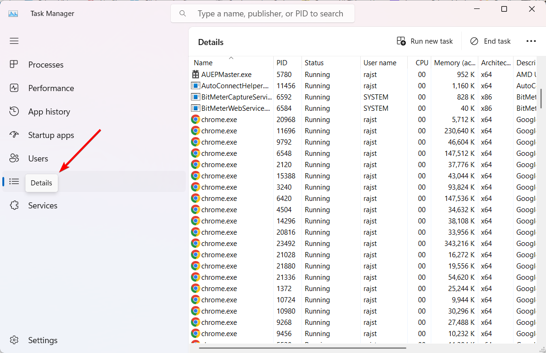Open the Services puzzle icon
The width and height of the screenshot is (546, 353).
coord(14,205)
